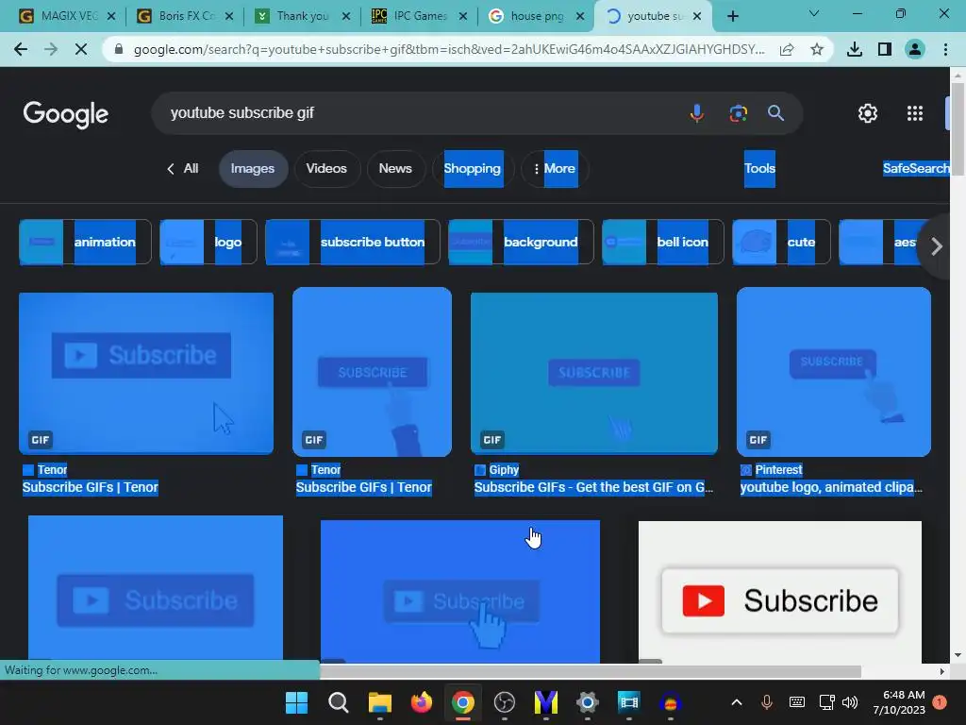Open the Google homepage logo
Image resolution: width=966 pixels, height=725 pixels.
(x=66, y=114)
